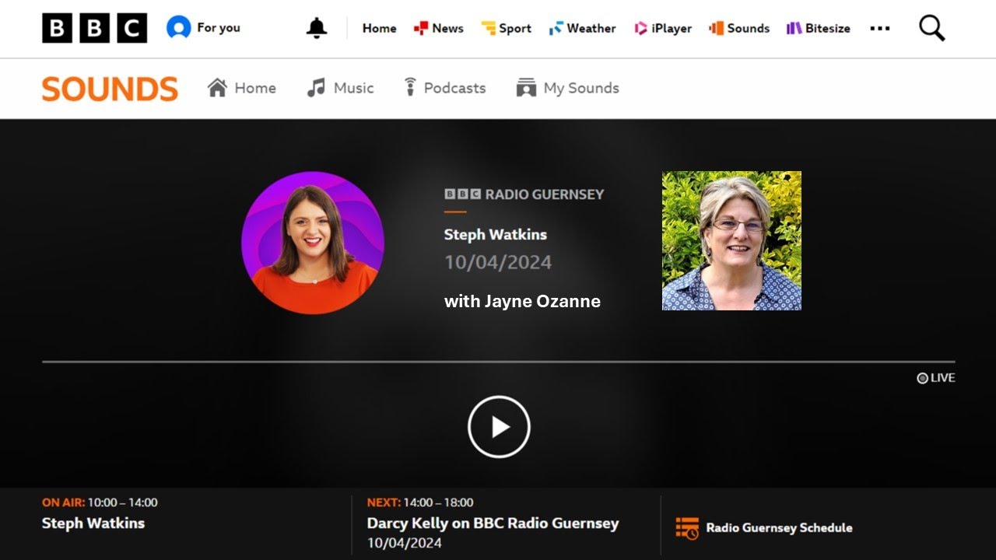Image resolution: width=996 pixels, height=560 pixels.
Task: Click Steph Watkins circular presenter image
Action: click(313, 243)
